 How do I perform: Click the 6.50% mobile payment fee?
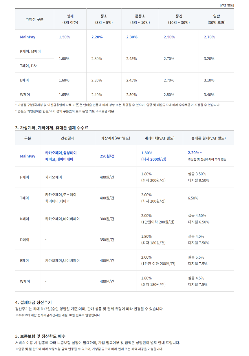[193, 198]
